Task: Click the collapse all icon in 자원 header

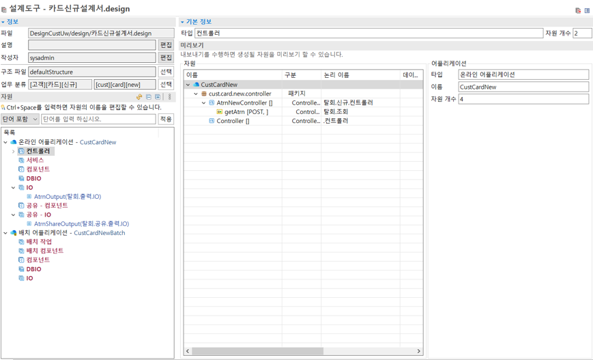Action: click(x=149, y=97)
